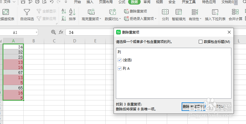The height and width of the screenshot is (124, 246).
Task: Click the sort ascending A-Z icon
Action: [64, 11]
